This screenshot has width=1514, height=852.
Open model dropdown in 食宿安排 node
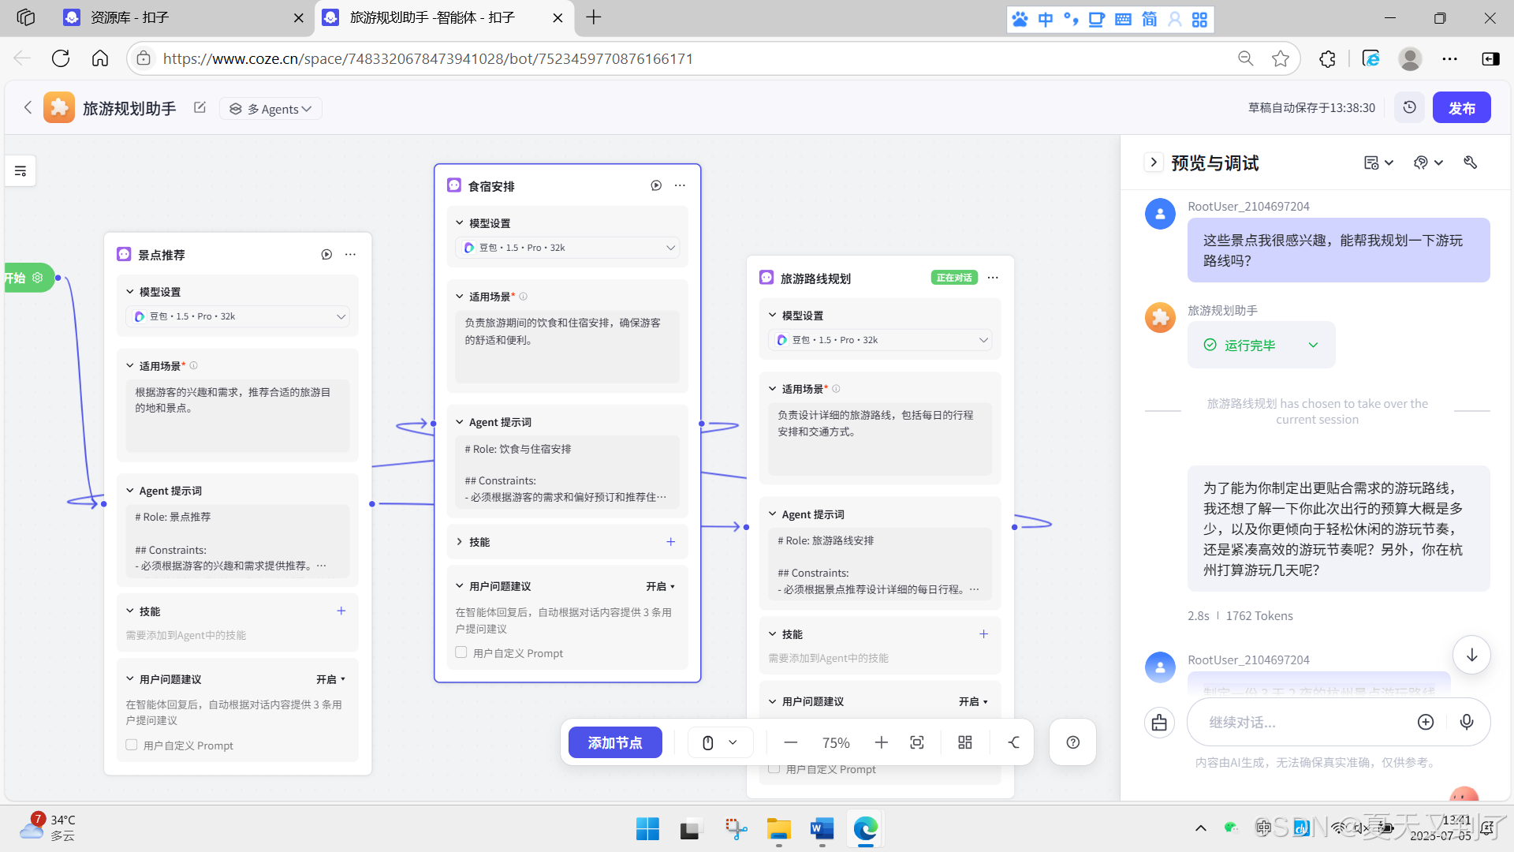568,248
